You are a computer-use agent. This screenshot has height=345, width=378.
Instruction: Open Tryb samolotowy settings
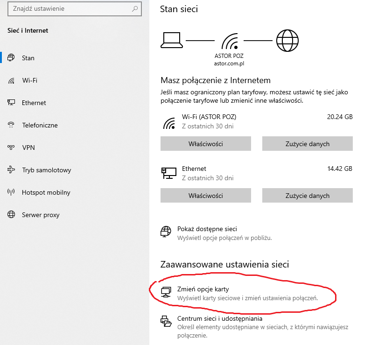pyautogui.click(x=75, y=170)
